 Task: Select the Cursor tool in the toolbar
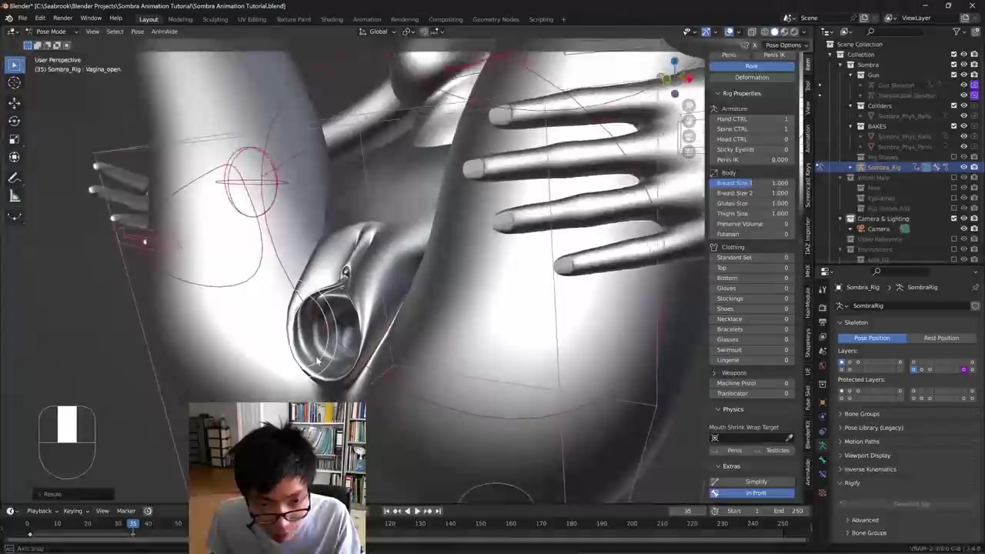[14, 83]
